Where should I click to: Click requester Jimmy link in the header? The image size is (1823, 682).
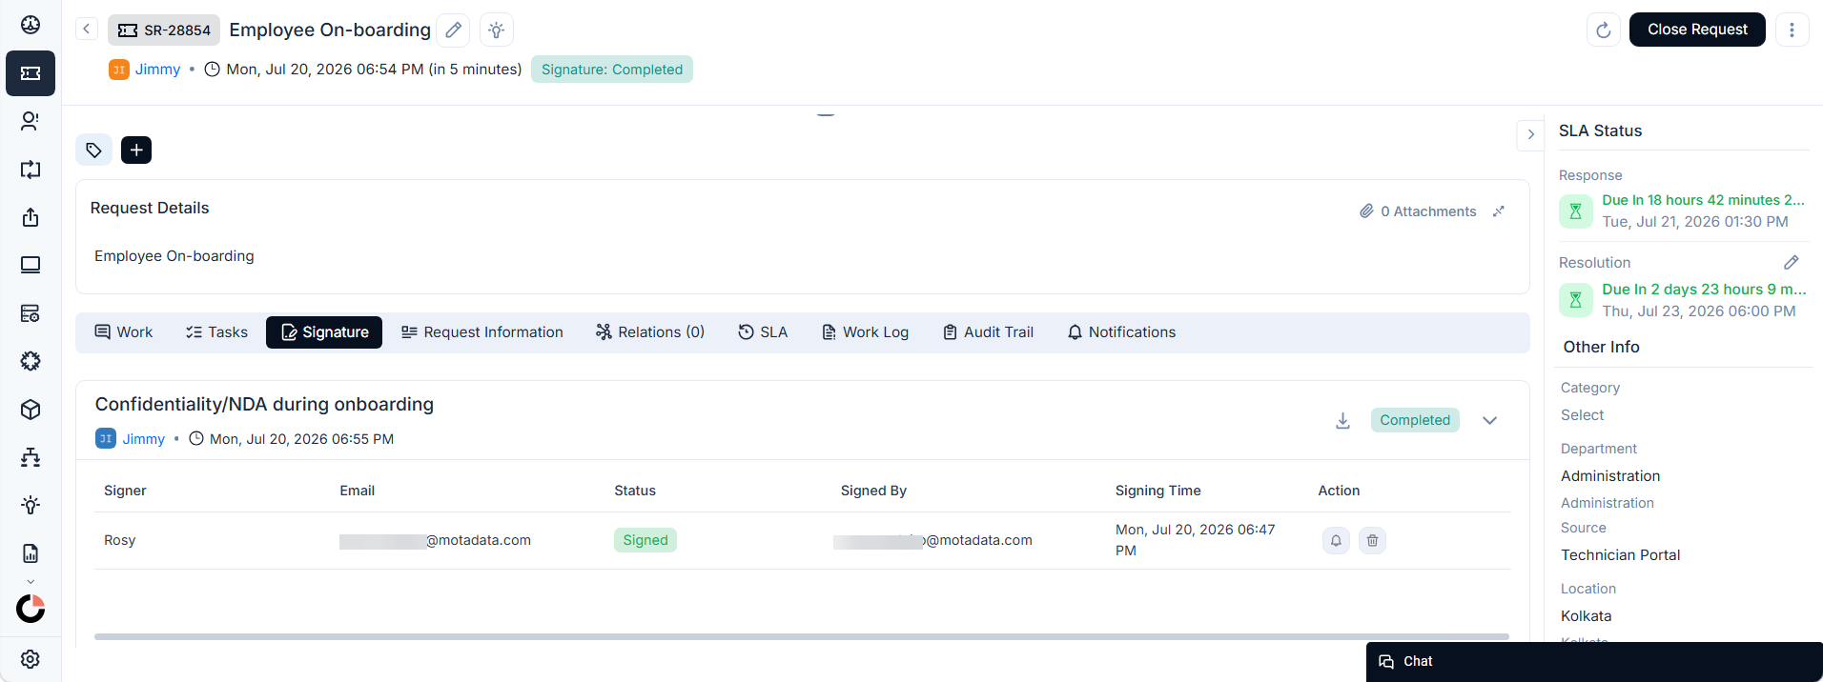[157, 70]
